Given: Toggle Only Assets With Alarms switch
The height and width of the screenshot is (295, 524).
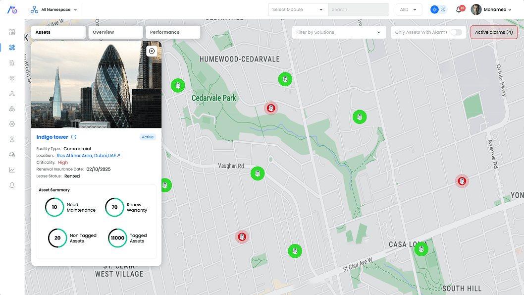Looking at the screenshot, I should [x=456, y=32].
